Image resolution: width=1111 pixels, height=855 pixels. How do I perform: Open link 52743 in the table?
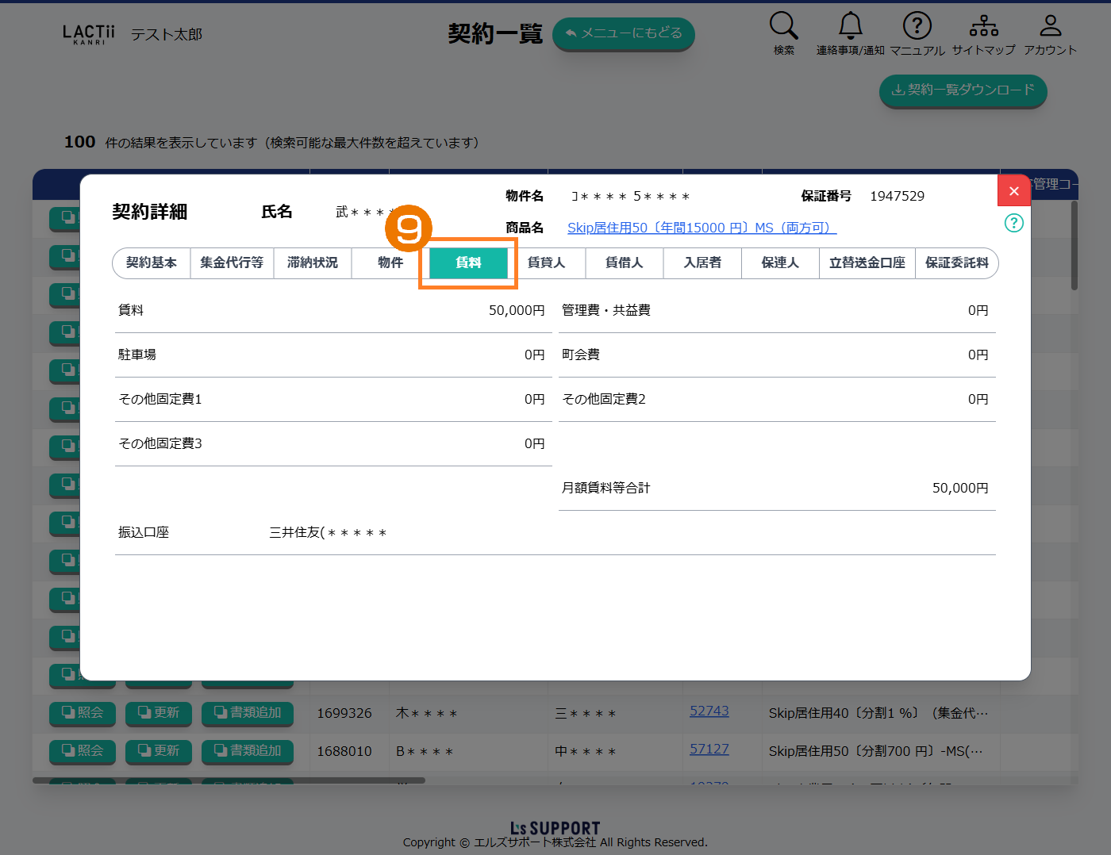(709, 711)
